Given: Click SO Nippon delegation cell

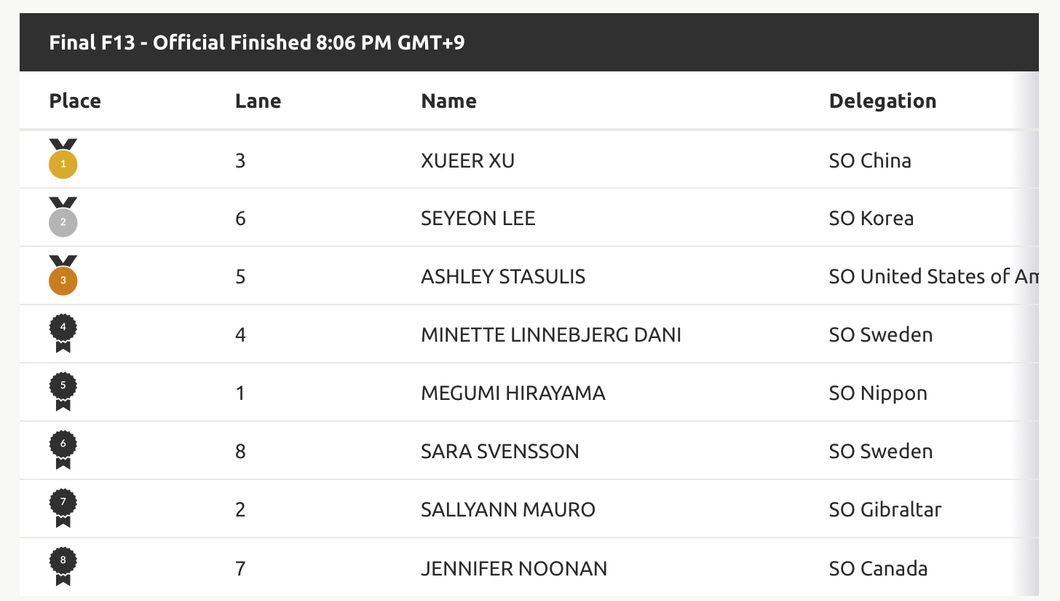Looking at the screenshot, I should tap(878, 393).
